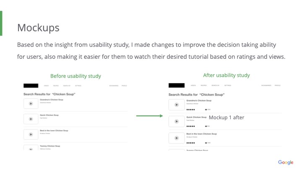The image size is (302, 170).
Task: Open Recipes in the before mockup's navigation
Action: (56, 86)
